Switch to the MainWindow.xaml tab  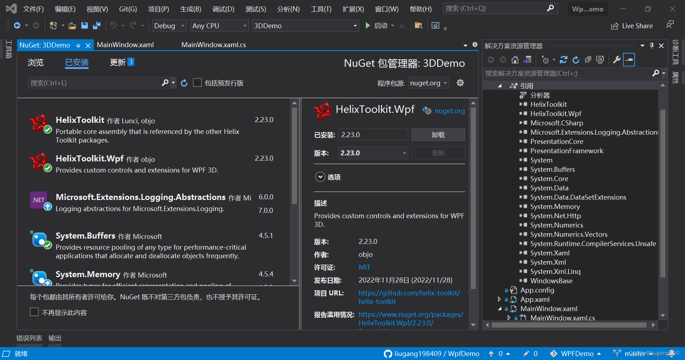pyautogui.click(x=125, y=45)
